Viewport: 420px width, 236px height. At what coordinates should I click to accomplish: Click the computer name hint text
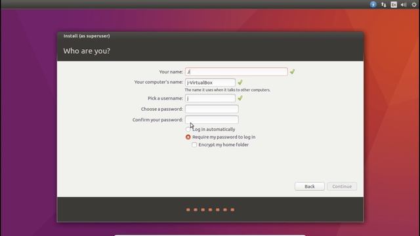pos(228,90)
